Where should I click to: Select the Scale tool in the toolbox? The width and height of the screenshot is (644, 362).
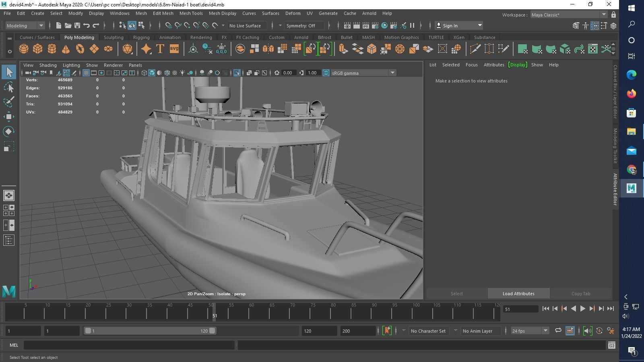point(9,146)
